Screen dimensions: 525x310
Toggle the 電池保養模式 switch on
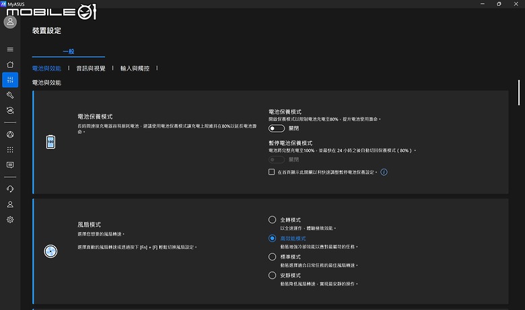[x=277, y=128]
